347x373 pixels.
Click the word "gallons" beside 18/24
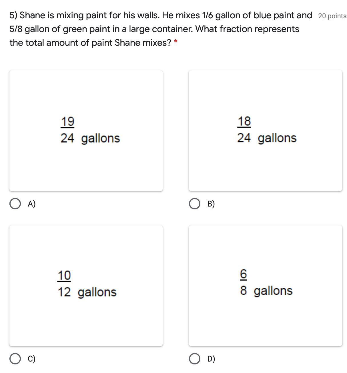(x=277, y=138)
